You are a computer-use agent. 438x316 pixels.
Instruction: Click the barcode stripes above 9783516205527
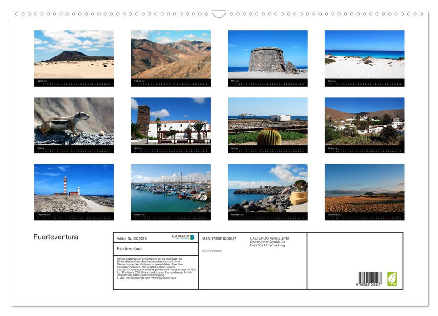click(x=371, y=277)
